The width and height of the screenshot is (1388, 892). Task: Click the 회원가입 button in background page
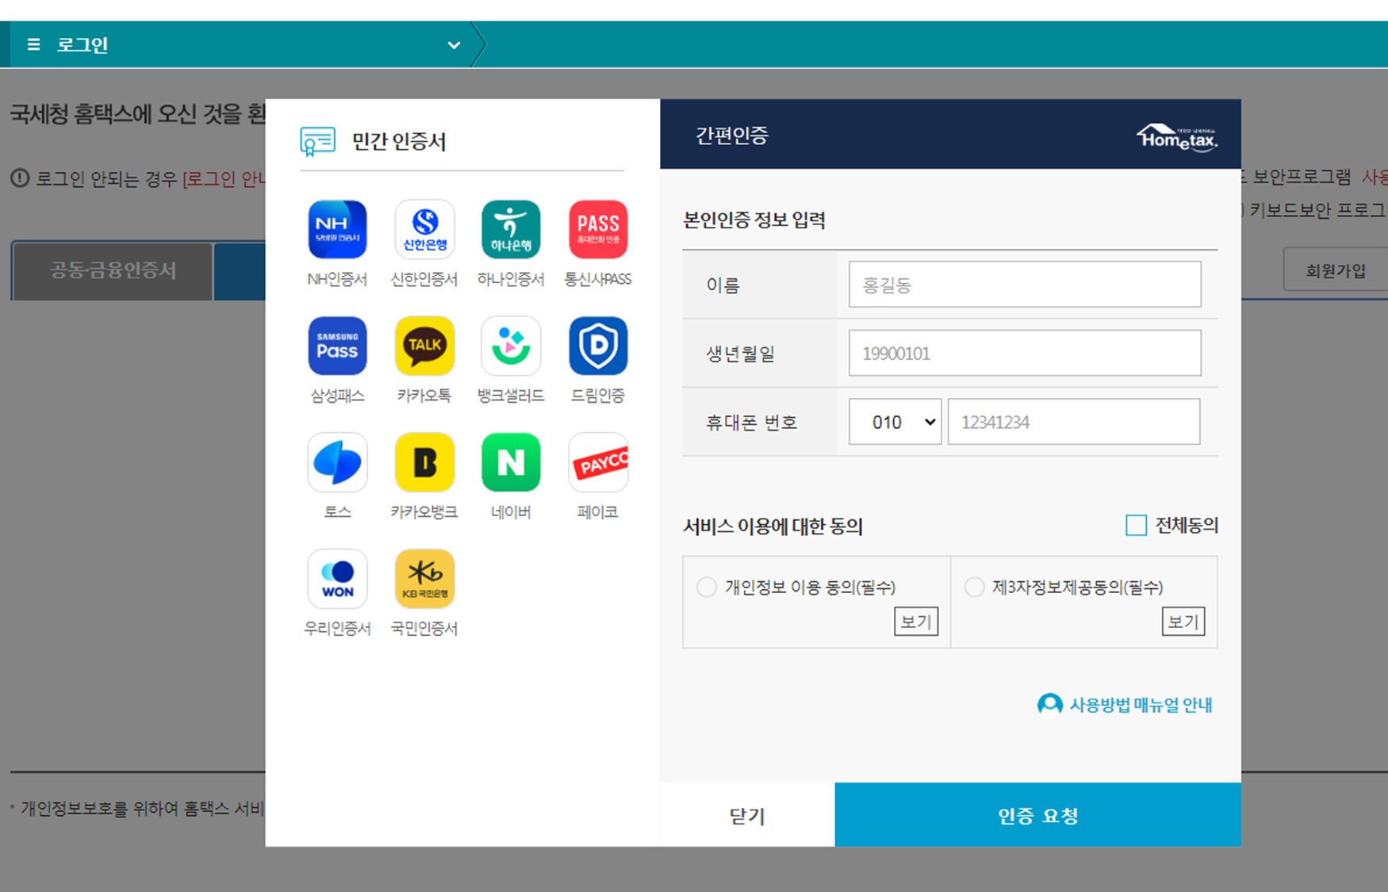point(1336,270)
